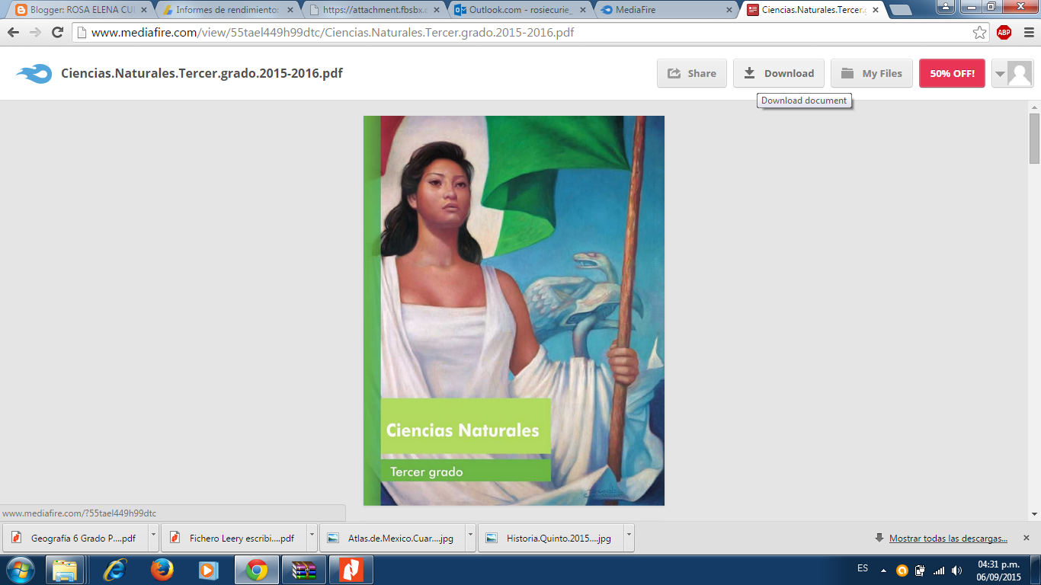Click Chrome user profile button
Screen dimensions: 1041x585
(945, 7)
